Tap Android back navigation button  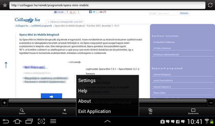[x=6, y=121]
